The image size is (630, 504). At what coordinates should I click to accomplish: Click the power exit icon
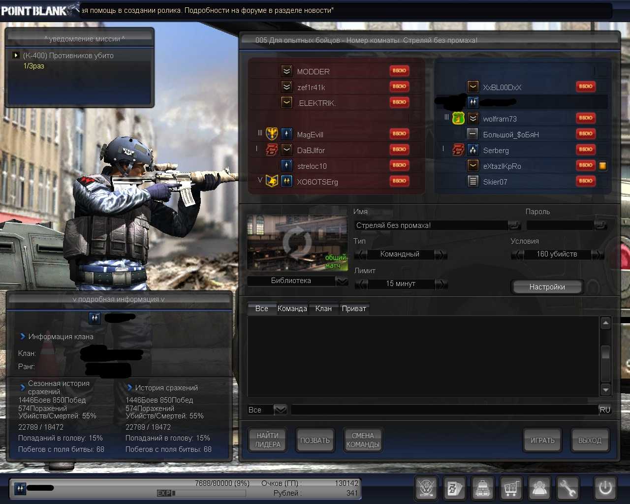[x=605, y=488]
